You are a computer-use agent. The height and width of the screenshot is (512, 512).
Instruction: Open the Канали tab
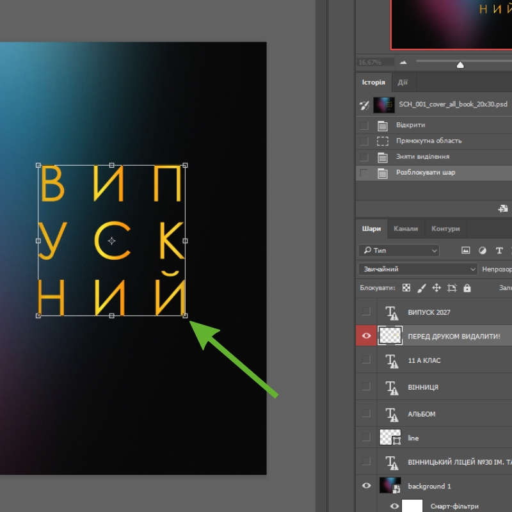click(406, 228)
